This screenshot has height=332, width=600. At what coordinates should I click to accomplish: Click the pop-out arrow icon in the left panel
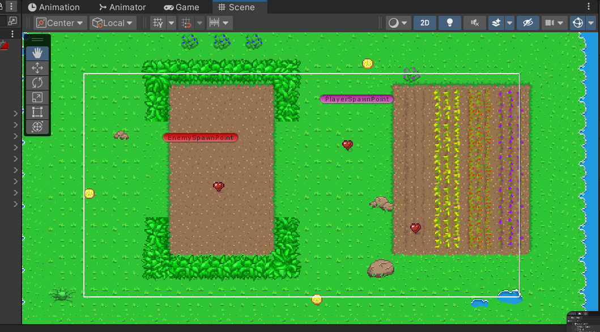click(x=12, y=20)
